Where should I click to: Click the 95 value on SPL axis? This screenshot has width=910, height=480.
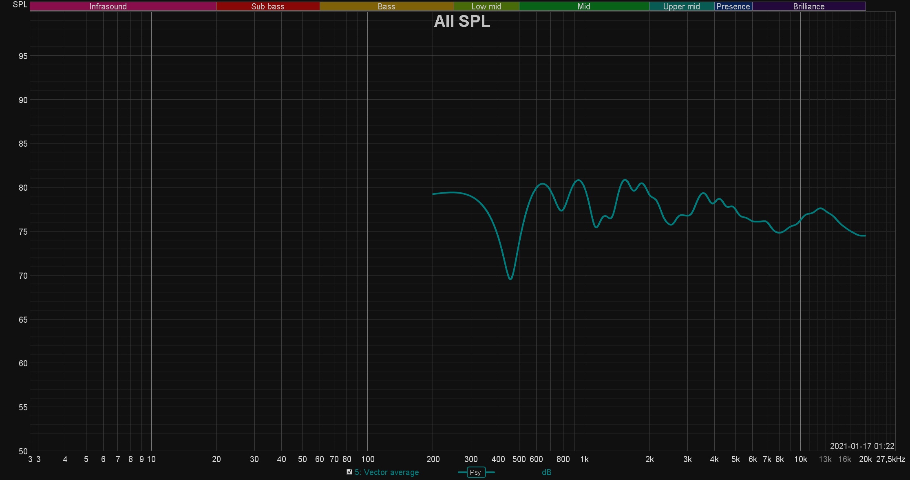coord(23,56)
